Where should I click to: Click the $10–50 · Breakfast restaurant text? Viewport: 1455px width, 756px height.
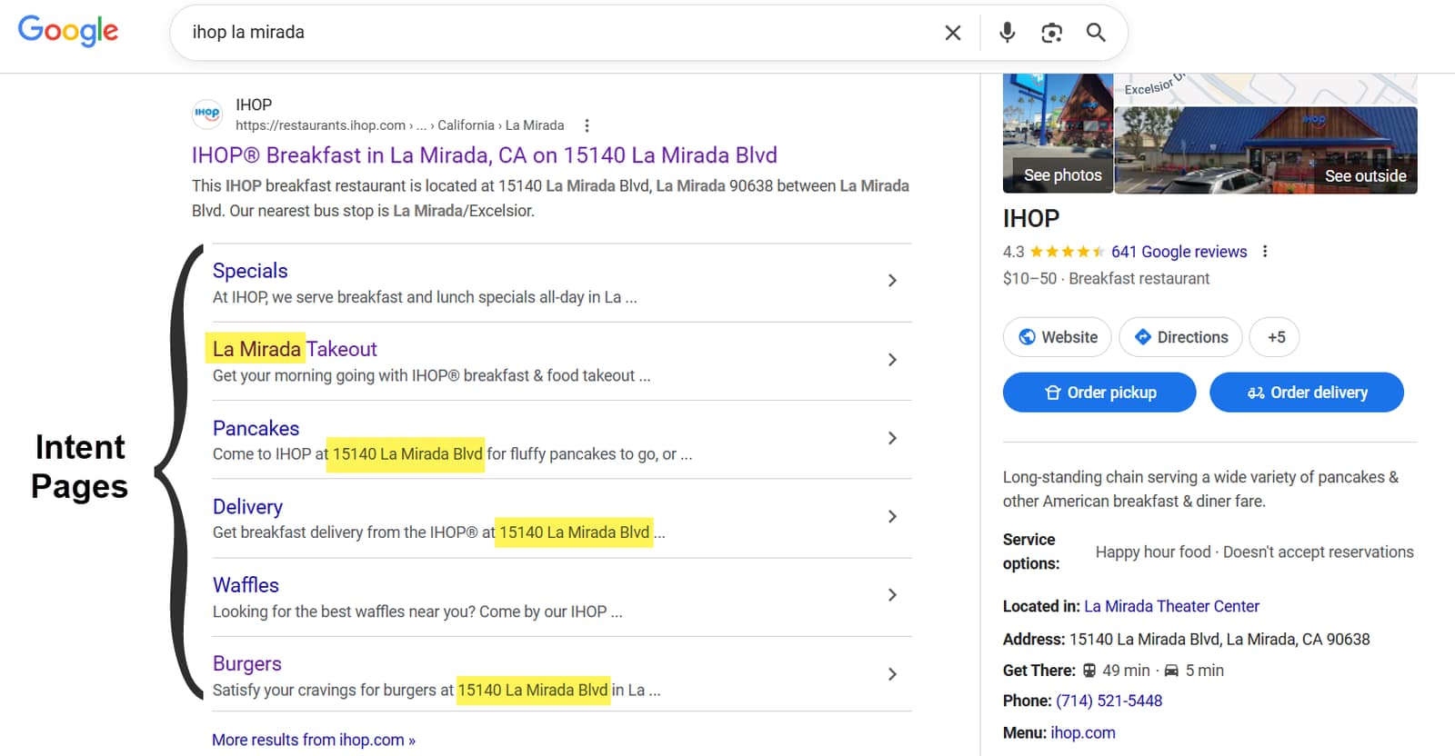click(x=1106, y=279)
